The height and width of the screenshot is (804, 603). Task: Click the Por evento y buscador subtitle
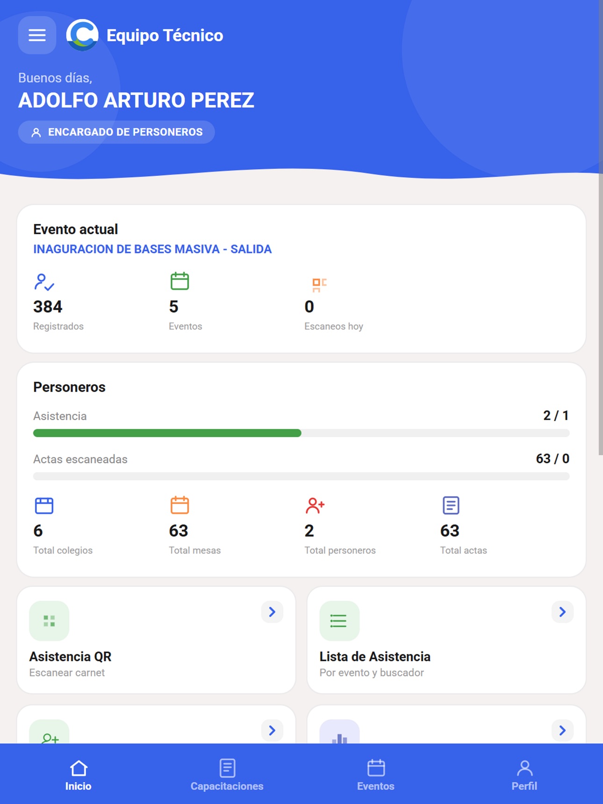pyautogui.click(x=372, y=673)
